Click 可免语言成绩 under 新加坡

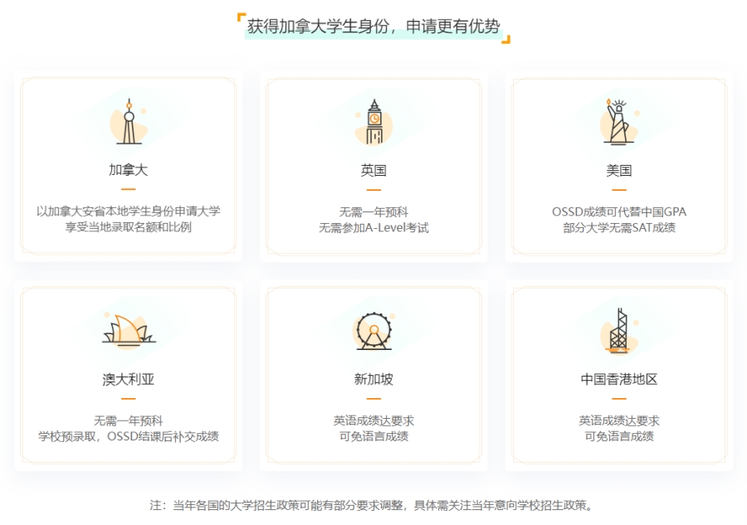click(x=373, y=436)
